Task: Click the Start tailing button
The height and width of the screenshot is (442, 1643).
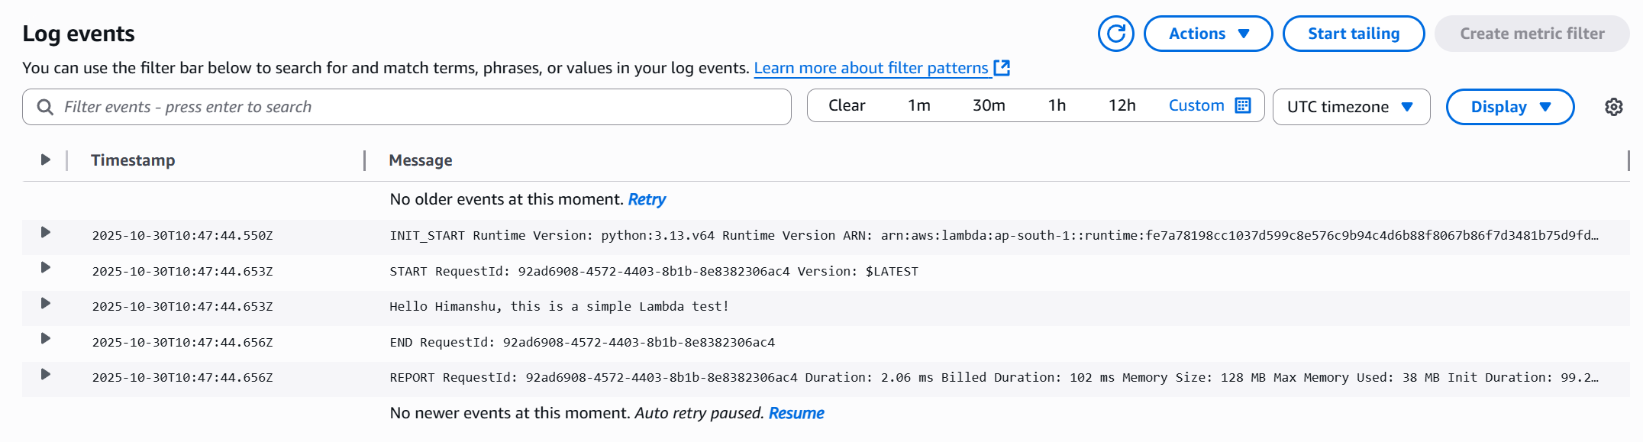Action: 1353,34
